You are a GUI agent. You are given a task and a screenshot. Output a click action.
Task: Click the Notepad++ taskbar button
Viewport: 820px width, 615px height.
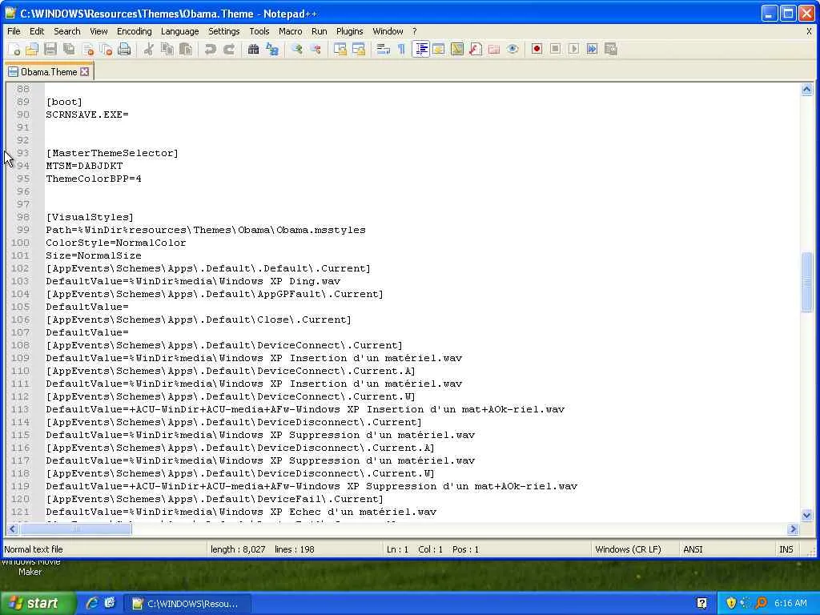pyautogui.click(x=187, y=604)
